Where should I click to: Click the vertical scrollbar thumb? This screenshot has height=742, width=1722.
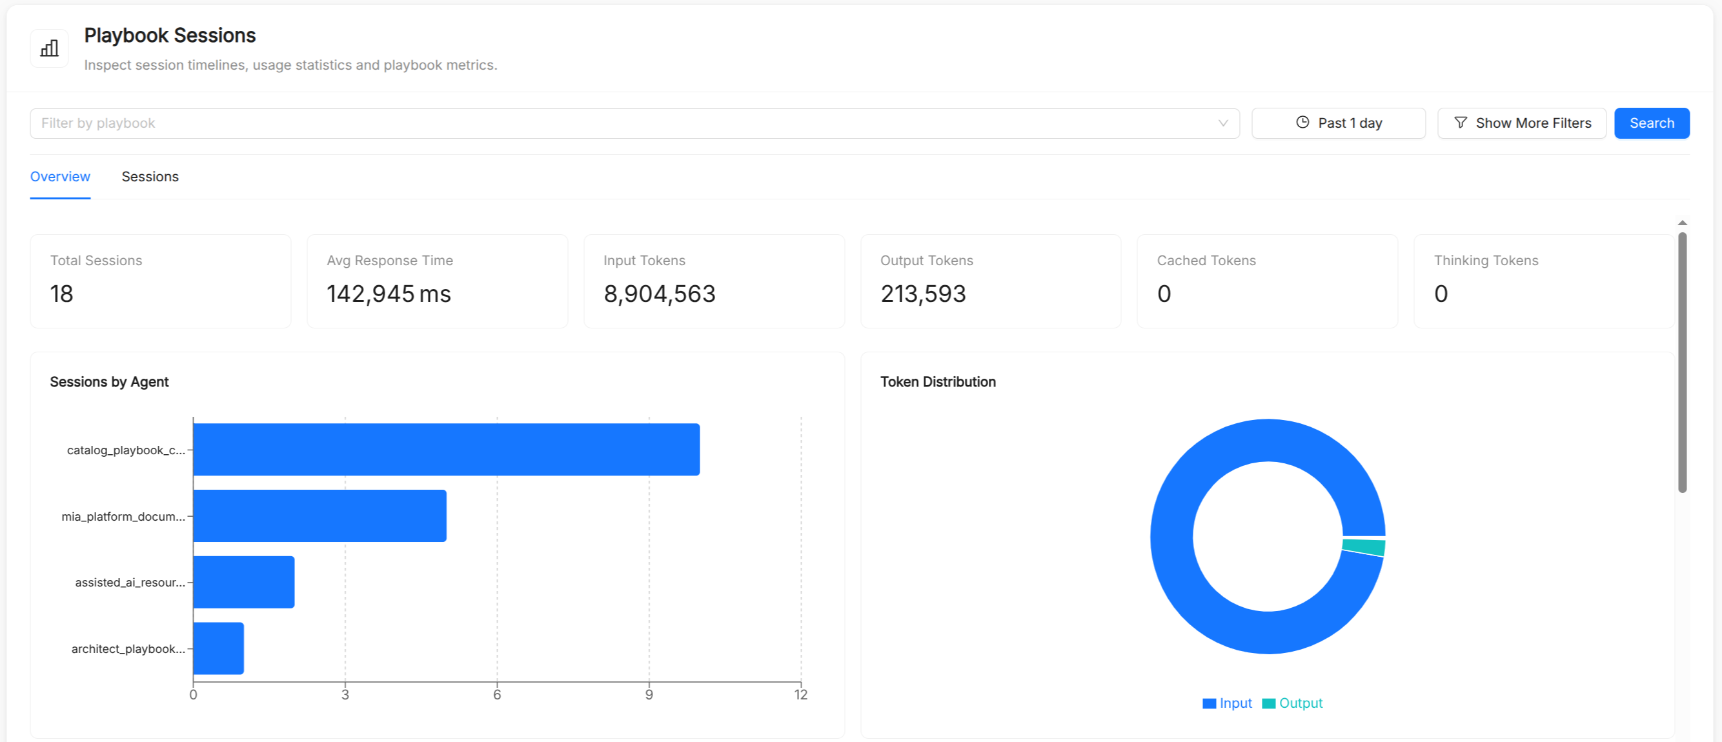1682,361
